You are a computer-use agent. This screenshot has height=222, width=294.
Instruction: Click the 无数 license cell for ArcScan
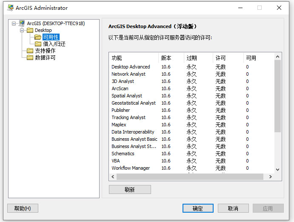point(220,88)
